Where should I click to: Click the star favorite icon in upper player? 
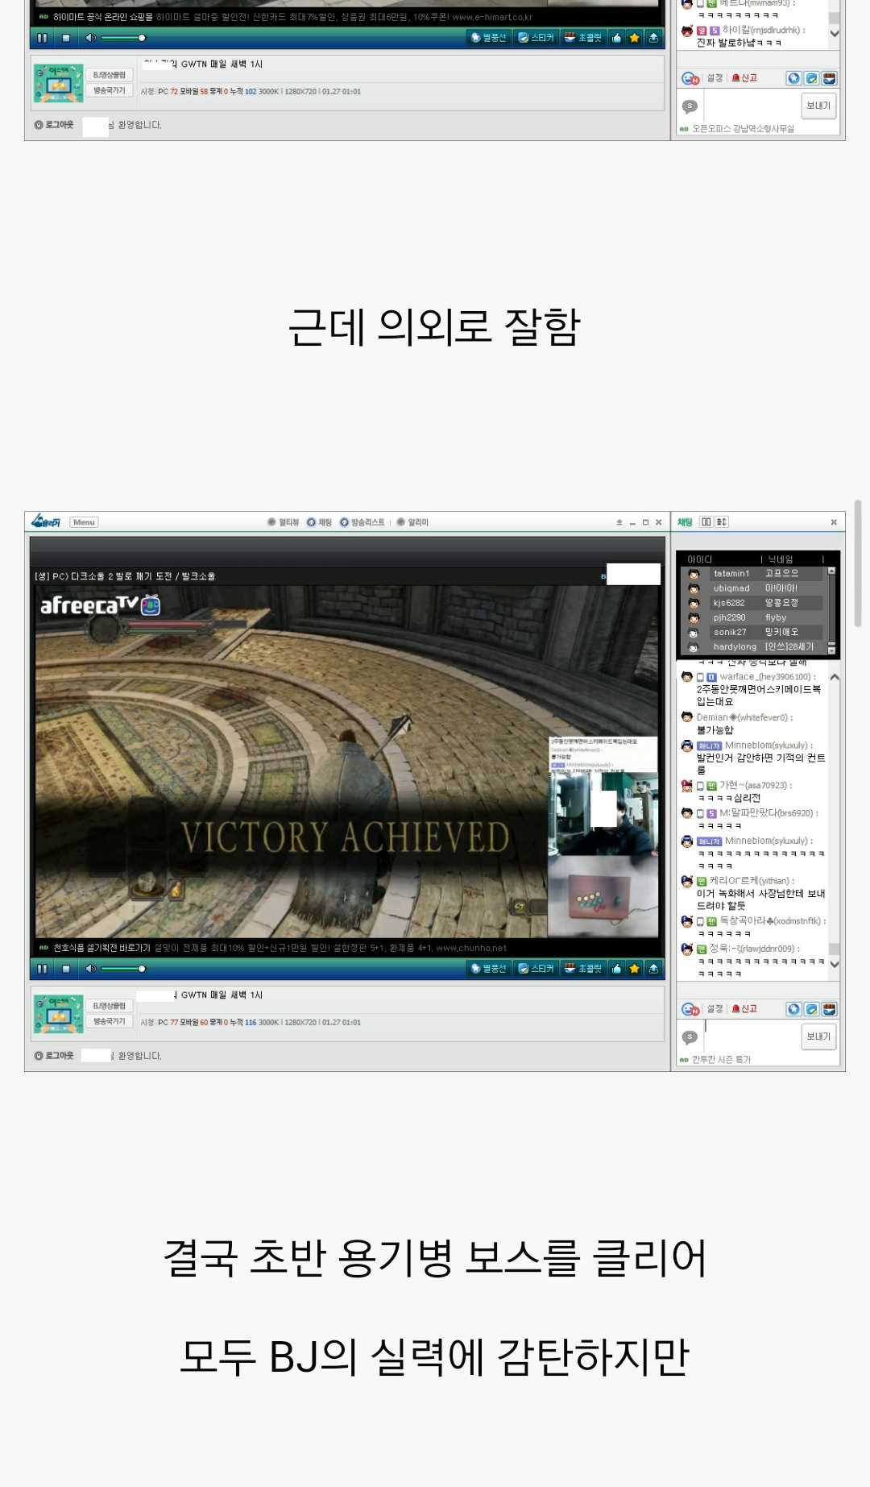[635, 38]
